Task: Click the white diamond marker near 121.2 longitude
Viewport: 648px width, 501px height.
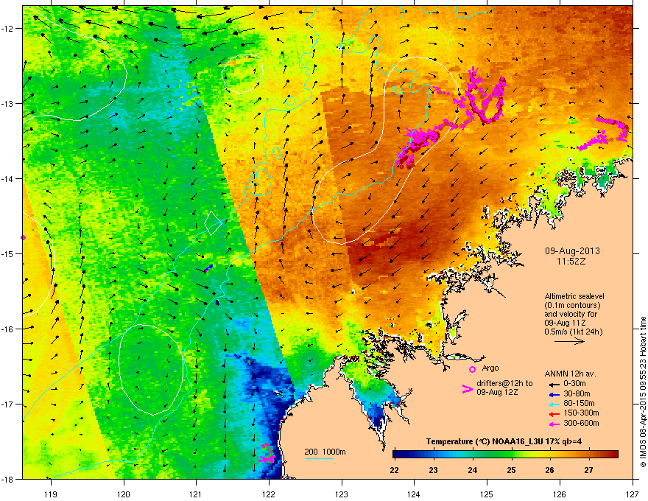Action: point(213,223)
